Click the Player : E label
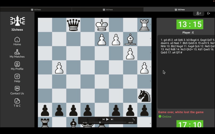215x134 pixels. pos(188,32)
